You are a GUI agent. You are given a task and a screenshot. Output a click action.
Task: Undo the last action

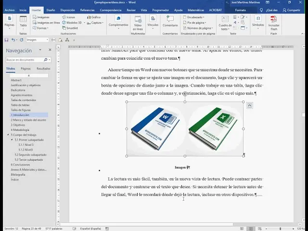(x=13, y=40)
